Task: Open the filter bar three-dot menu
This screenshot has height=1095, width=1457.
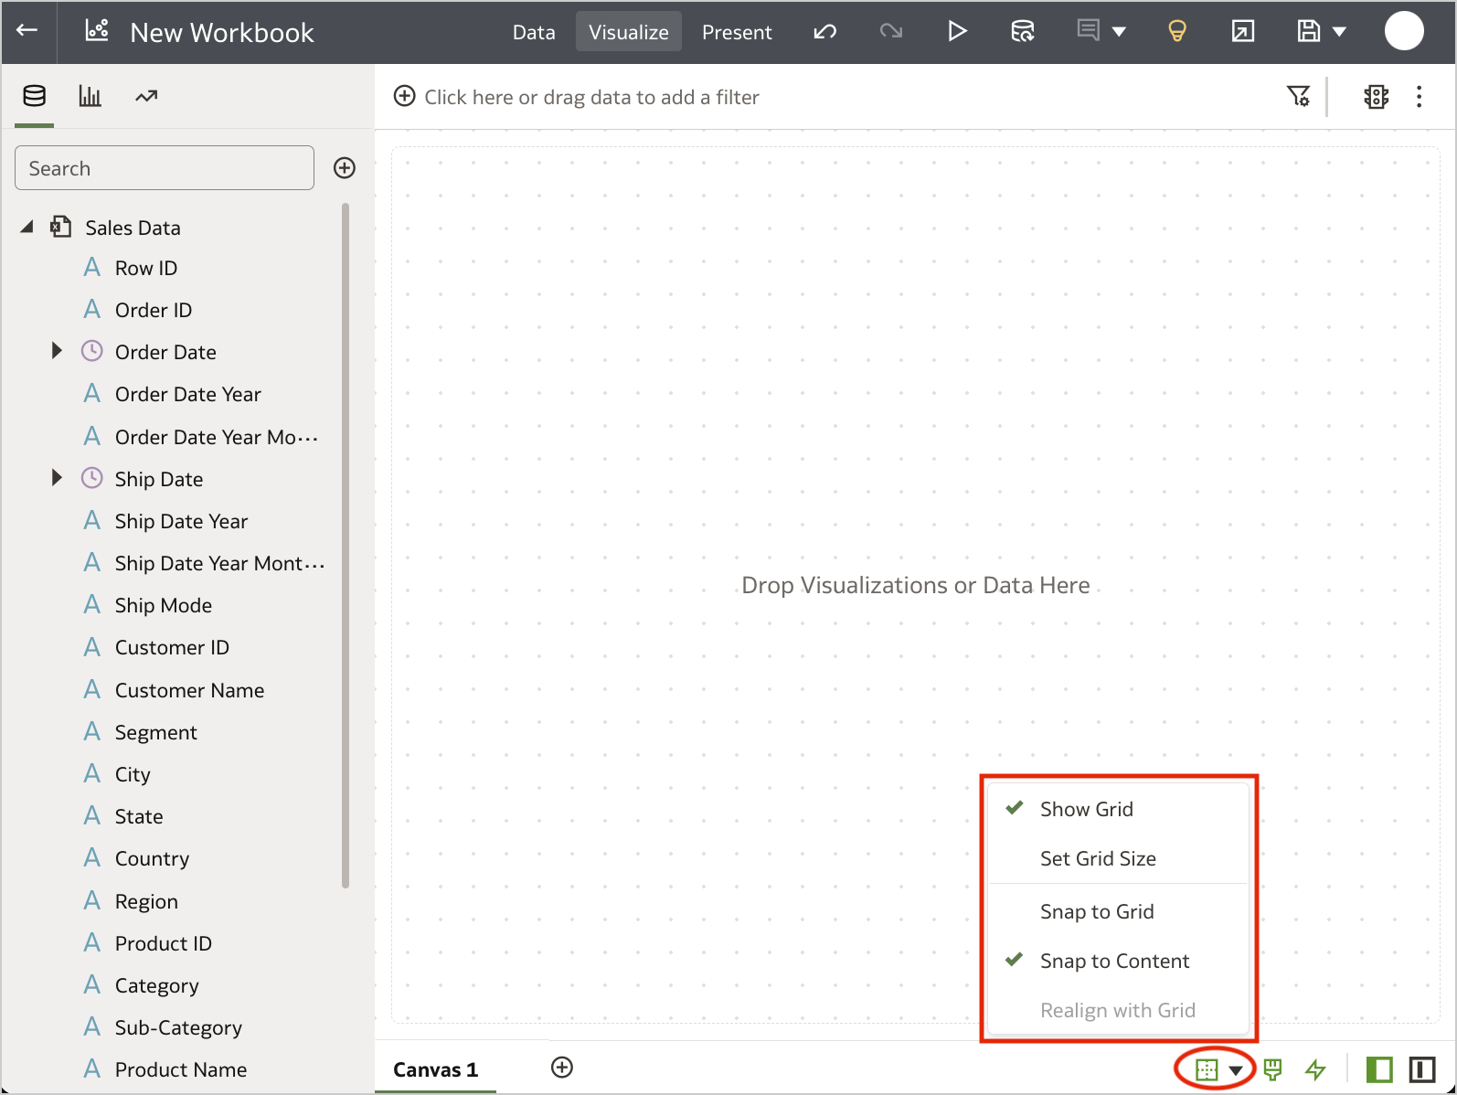Action: click(1420, 96)
